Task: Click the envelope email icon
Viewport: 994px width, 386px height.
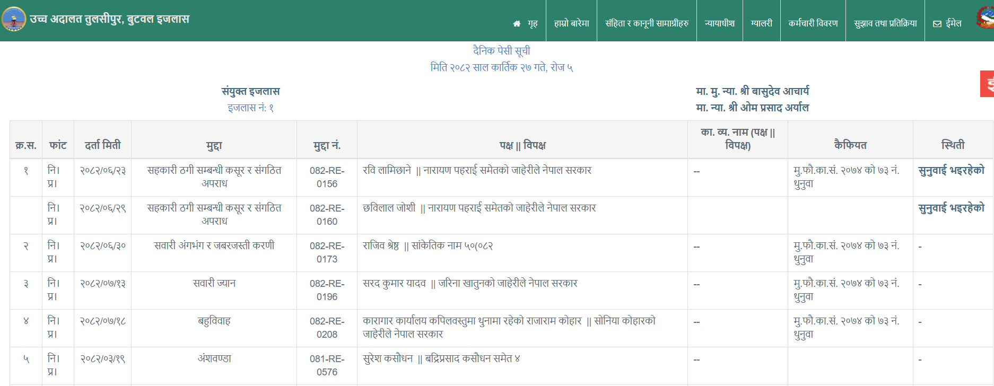Action: click(937, 24)
